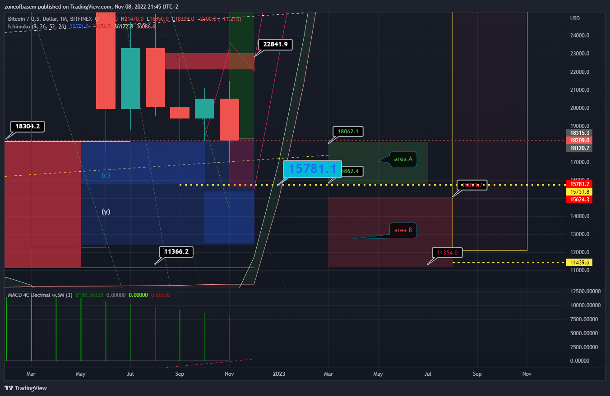This screenshot has height=396, width=610.
Task: Click the 13000.0 price axis label
Action: (x=580, y=234)
